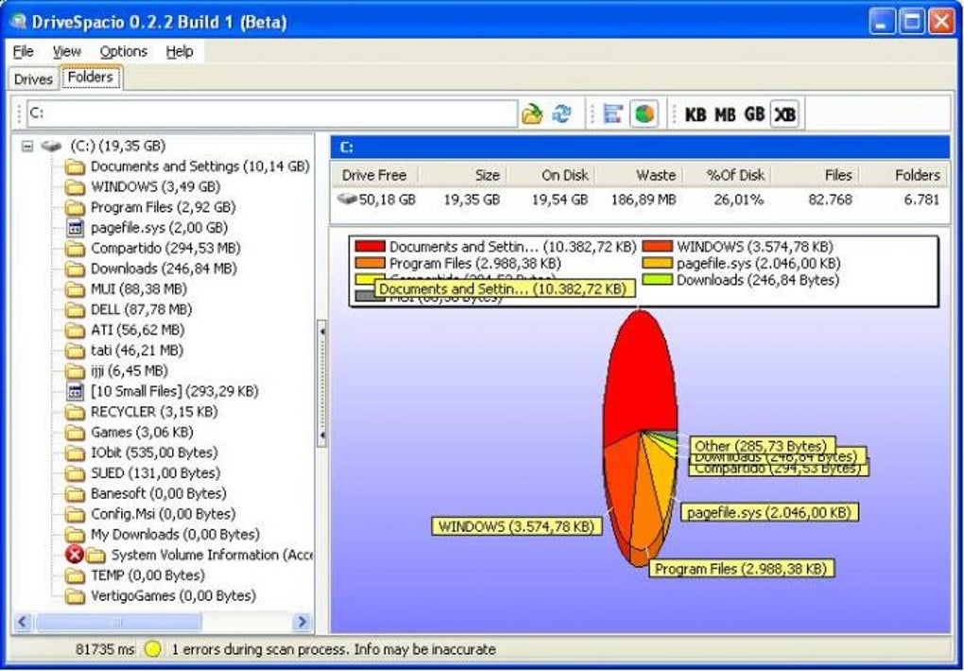The height and width of the screenshot is (671, 964).
Task: Click the pagefile.sys legend swatch
Action: click(x=657, y=264)
